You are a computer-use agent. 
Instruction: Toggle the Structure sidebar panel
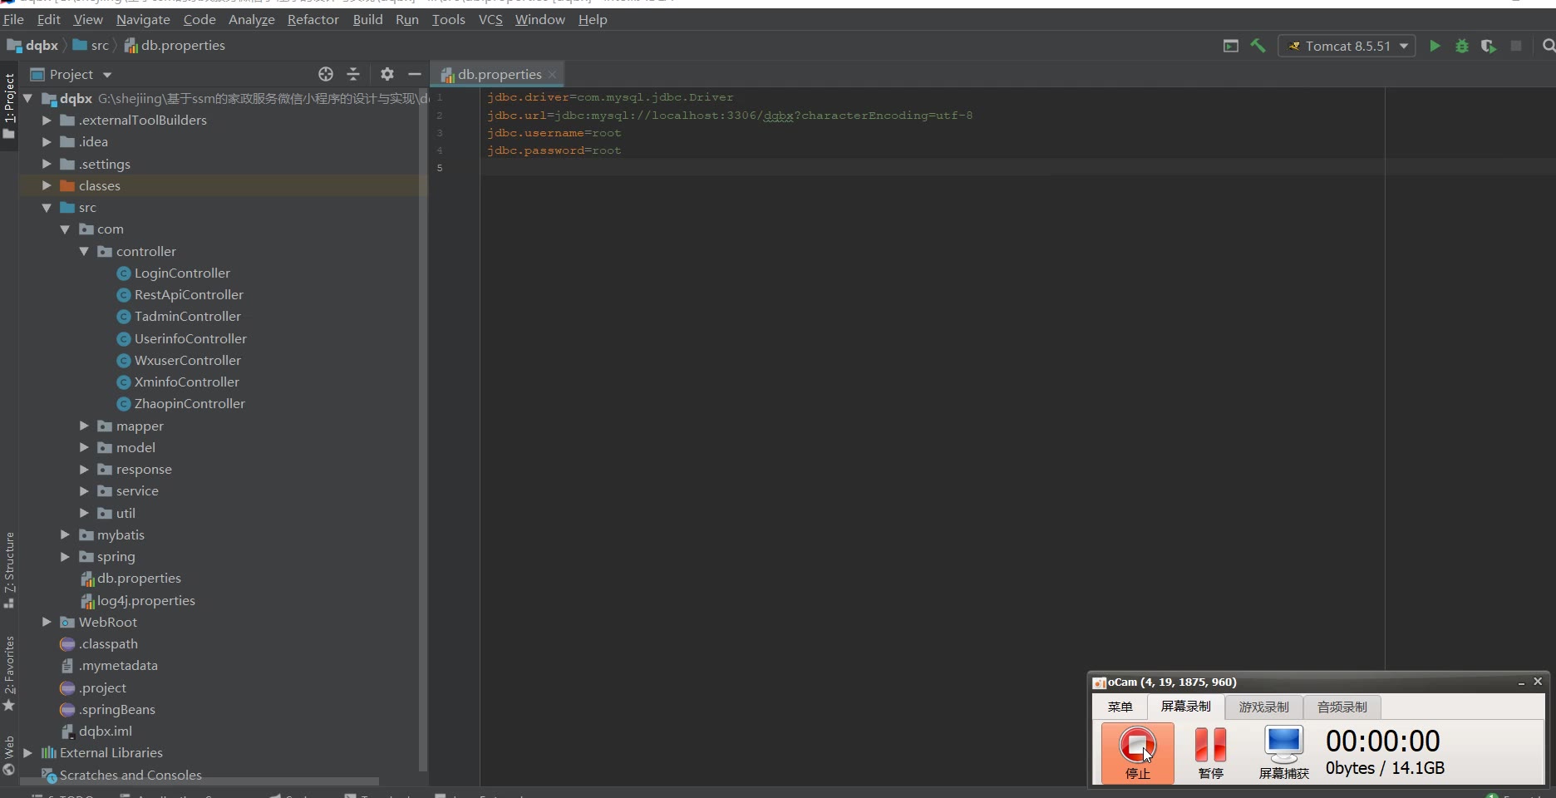[x=9, y=563]
